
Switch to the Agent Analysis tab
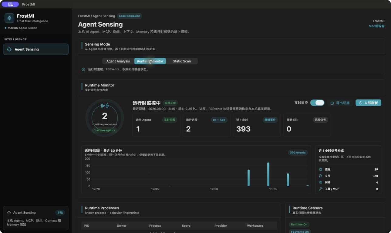[x=118, y=61]
